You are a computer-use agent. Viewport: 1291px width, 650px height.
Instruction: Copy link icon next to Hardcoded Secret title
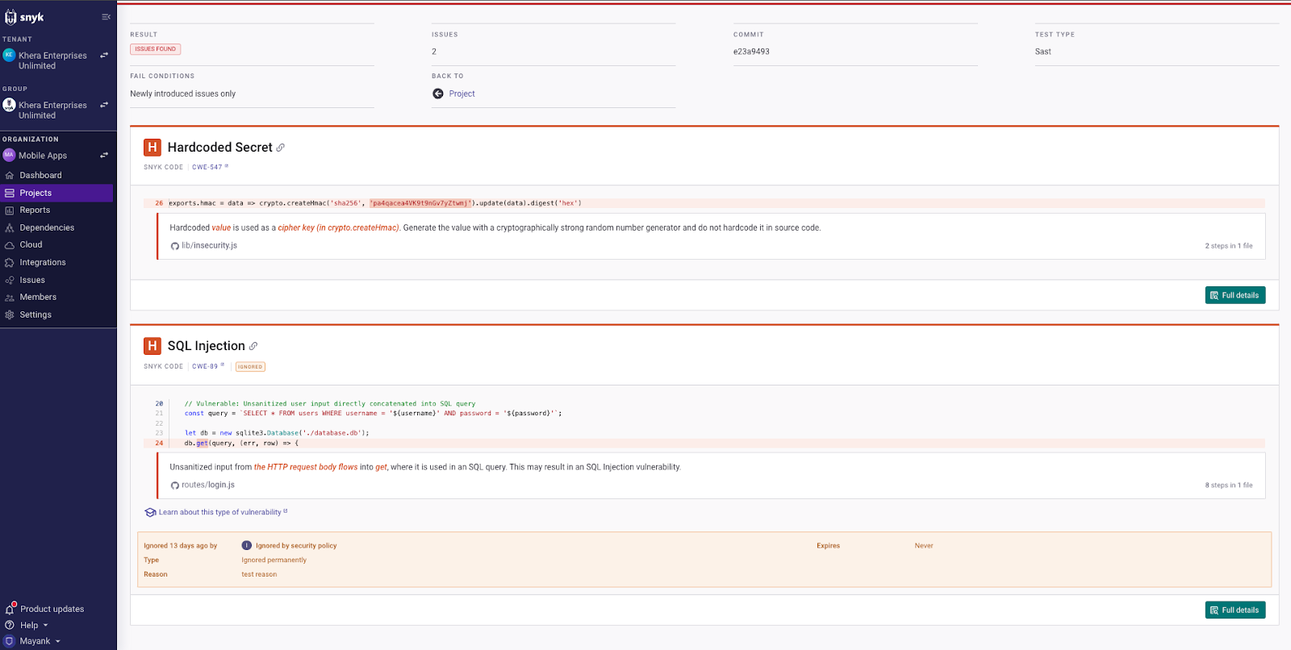pos(281,148)
